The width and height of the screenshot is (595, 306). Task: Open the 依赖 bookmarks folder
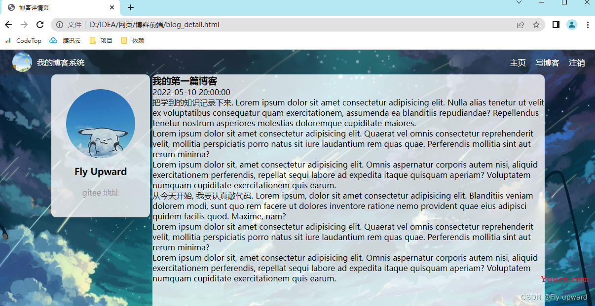133,41
